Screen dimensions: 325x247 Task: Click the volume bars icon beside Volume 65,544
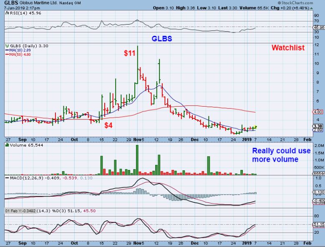pos(7,145)
